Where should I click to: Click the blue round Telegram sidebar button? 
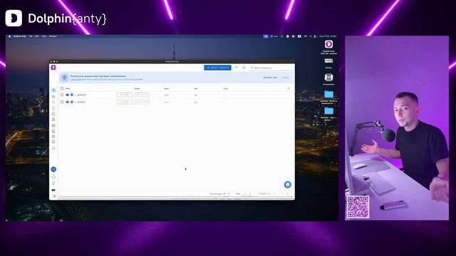coord(53,169)
